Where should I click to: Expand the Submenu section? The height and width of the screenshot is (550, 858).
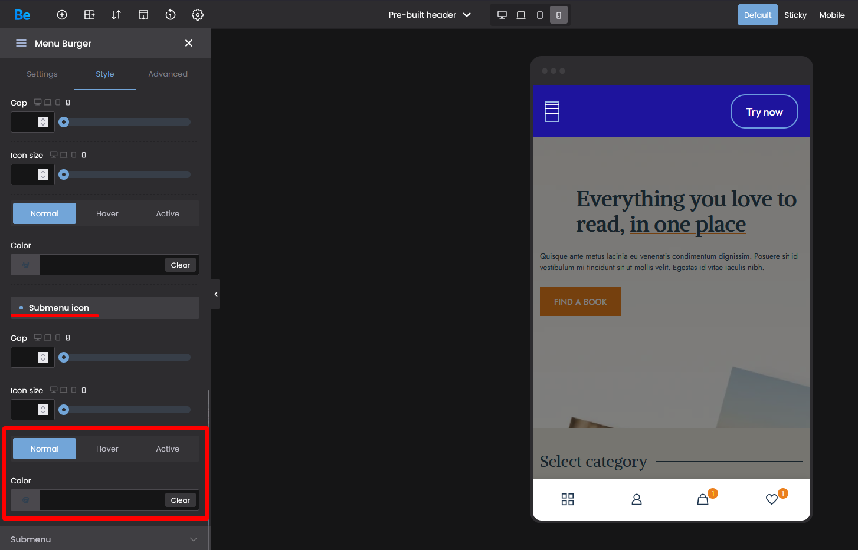pyautogui.click(x=105, y=539)
